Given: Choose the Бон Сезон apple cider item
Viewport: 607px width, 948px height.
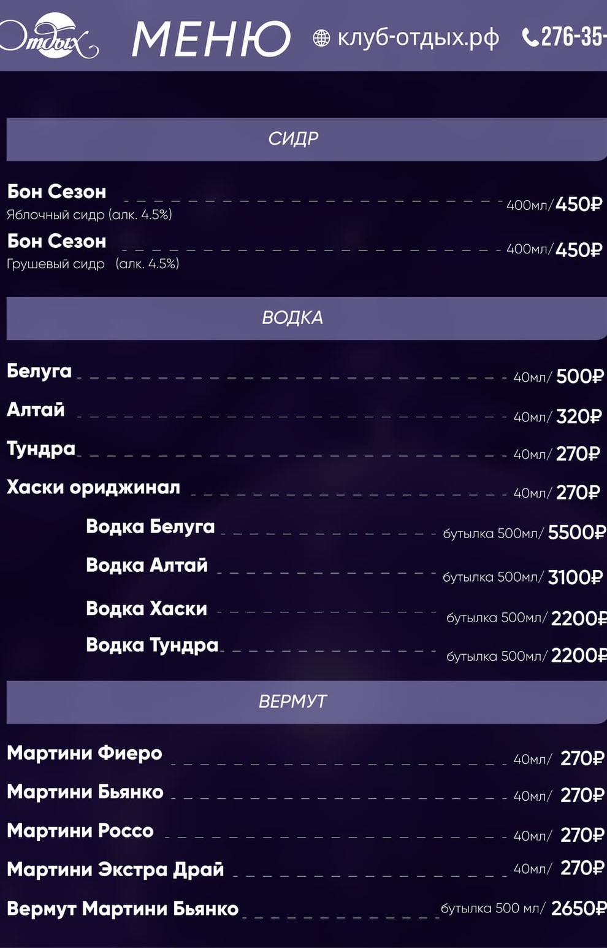Looking at the screenshot, I should pos(56,192).
